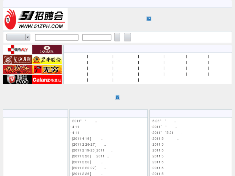Open the 荣诚月饼 mooncake sponsor banner
The image size is (235, 176).
click(x=17, y=59)
